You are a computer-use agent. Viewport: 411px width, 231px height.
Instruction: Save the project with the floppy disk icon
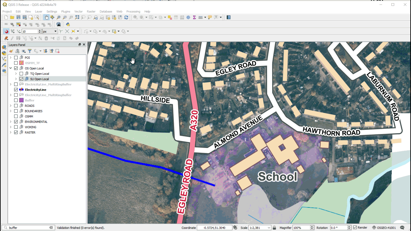coord(18,17)
